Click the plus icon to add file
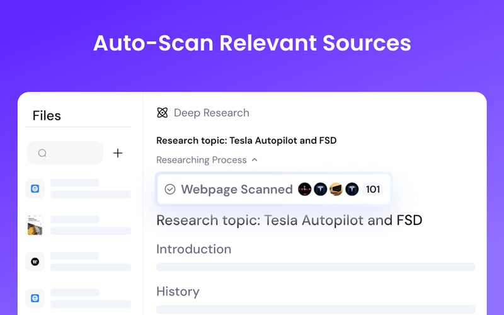Screen dimensions: 504x315 [x=118, y=153]
